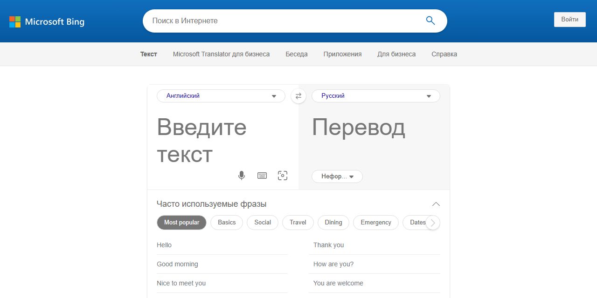The height and width of the screenshot is (298, 597).
Task: Select the Dates phrase category
Action: coord(415,223)
